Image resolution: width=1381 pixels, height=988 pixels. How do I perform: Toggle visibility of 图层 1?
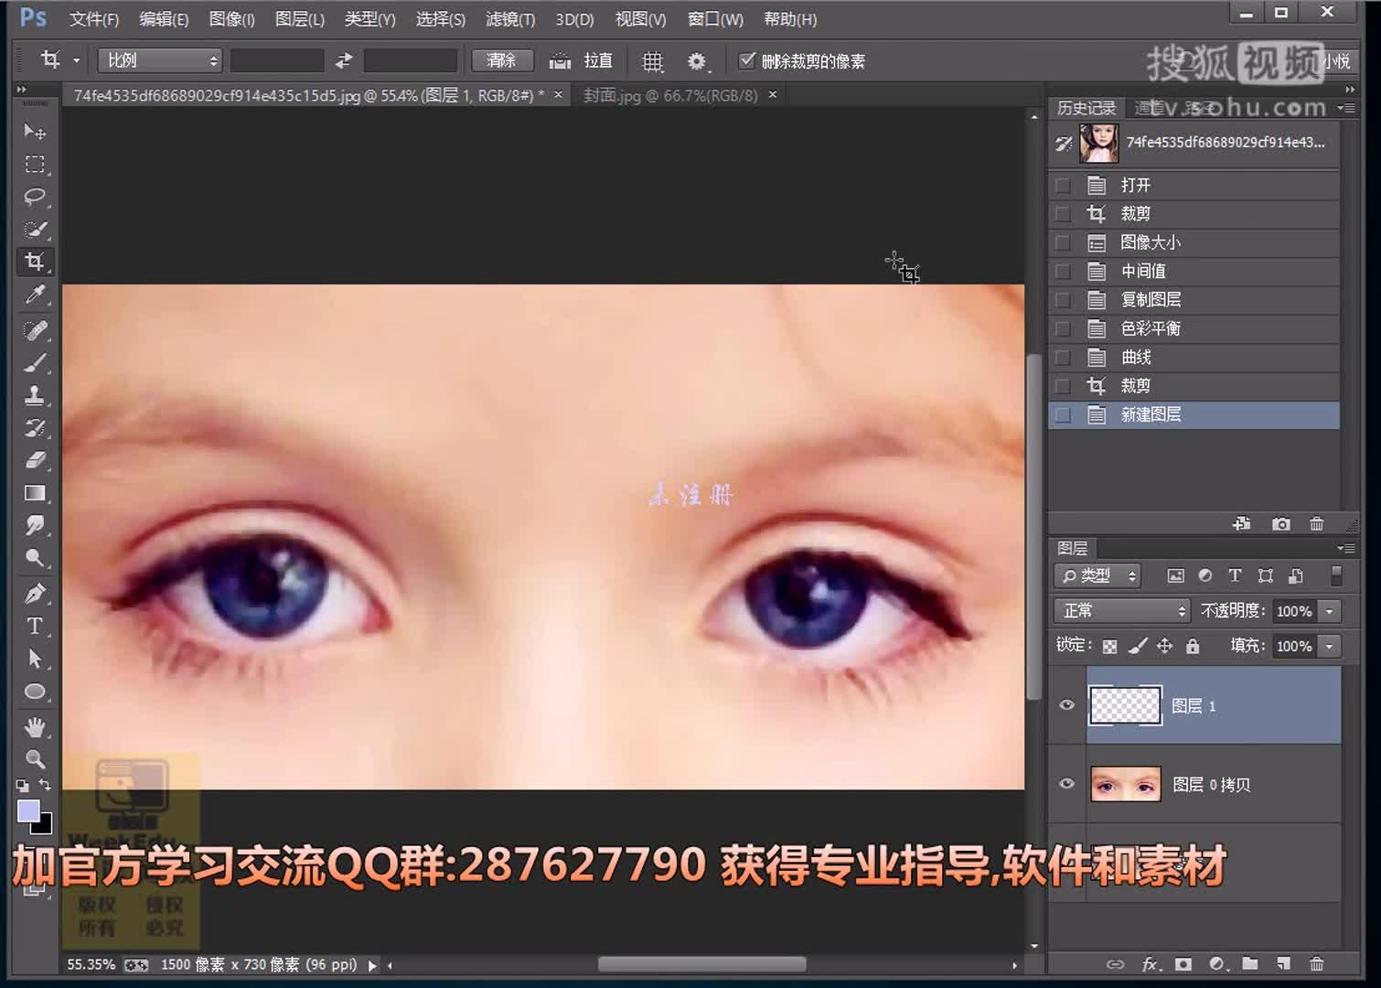1065,704
